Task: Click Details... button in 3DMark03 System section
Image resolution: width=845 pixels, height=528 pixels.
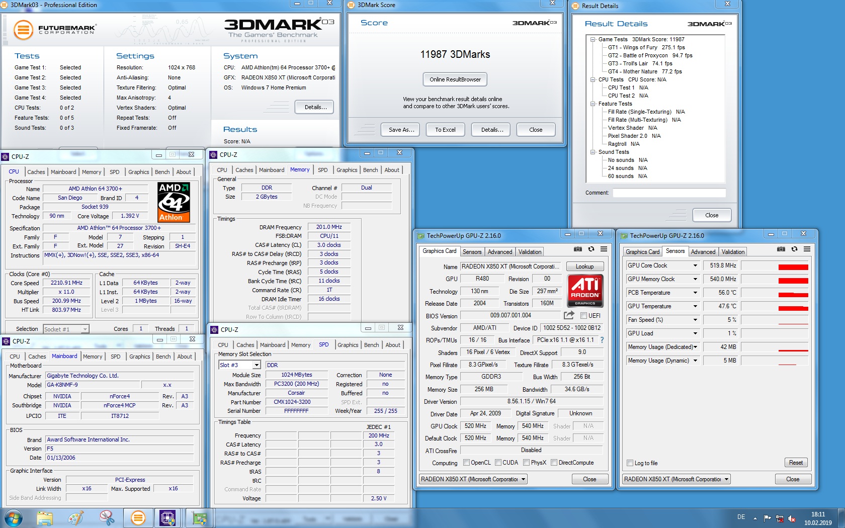Action: pos(315,107)
